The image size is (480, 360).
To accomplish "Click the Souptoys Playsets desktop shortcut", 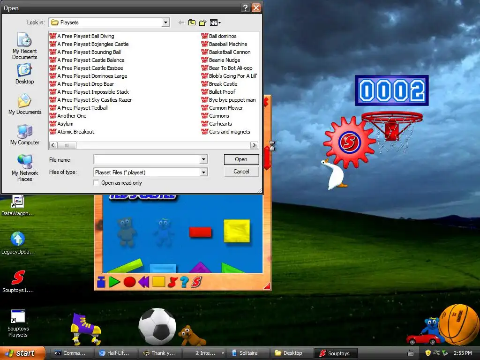I will point(18,323).
